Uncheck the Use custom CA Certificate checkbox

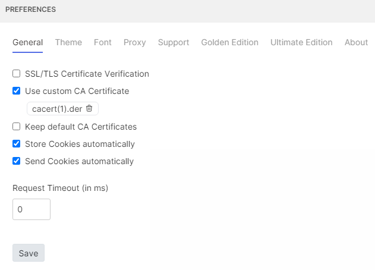(17, 92)
